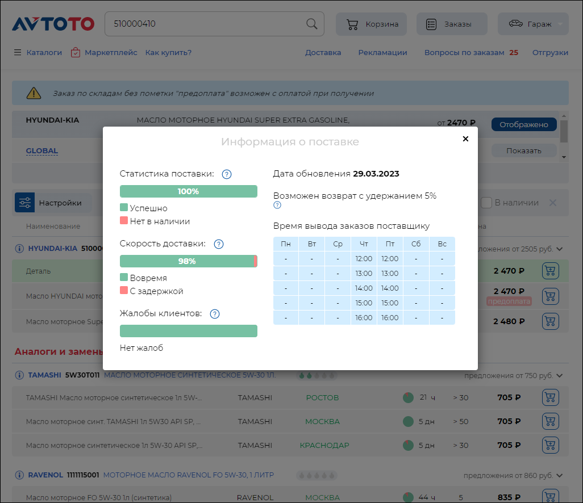Add the 2 470 ₽ предоплата item to cart
Viewport: 583px width, 503px height.
coord(550,296)
